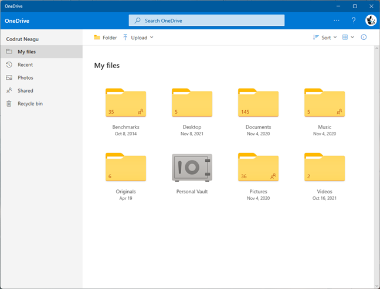Click the OneDrive header logo text
Screen dimensions: 380x289
point(17,21)
